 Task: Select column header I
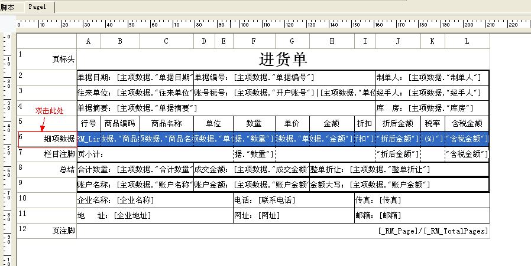click(365, 41)
